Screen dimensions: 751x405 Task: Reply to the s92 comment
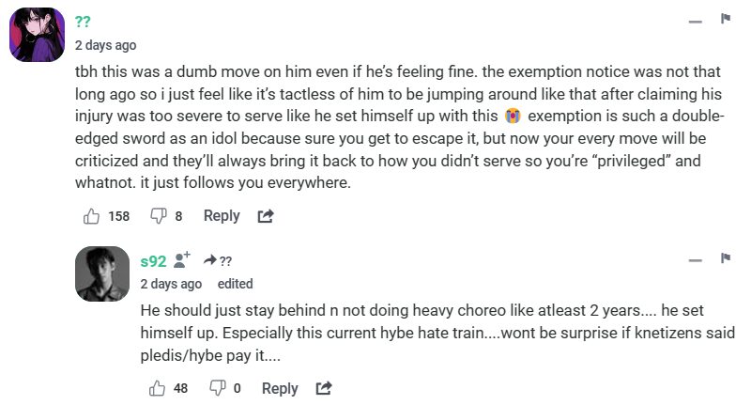click(280, 388)
